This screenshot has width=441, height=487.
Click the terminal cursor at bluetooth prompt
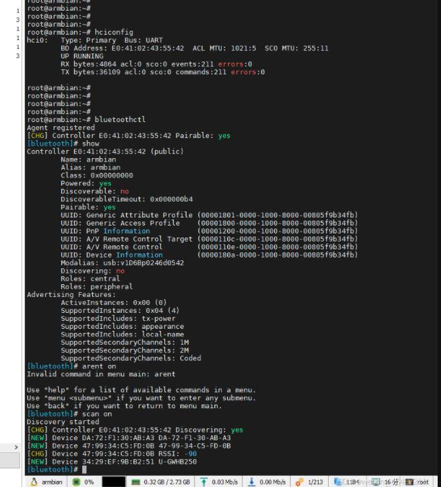(84, 469)
